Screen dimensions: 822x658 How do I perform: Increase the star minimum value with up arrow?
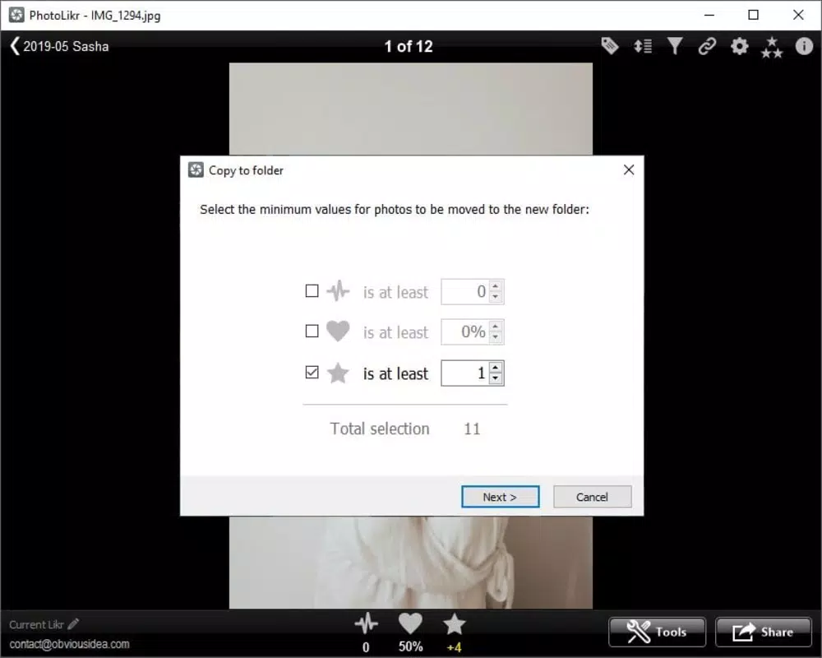[x=496, y=368]
